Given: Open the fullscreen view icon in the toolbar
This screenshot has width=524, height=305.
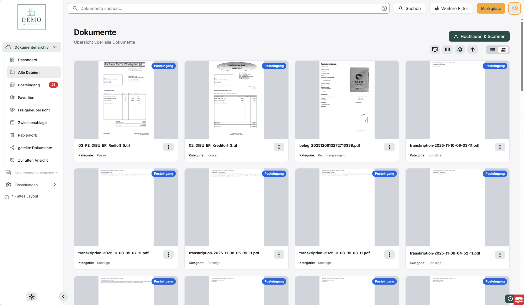Looking at the screenshot, I should click(435, 49).
